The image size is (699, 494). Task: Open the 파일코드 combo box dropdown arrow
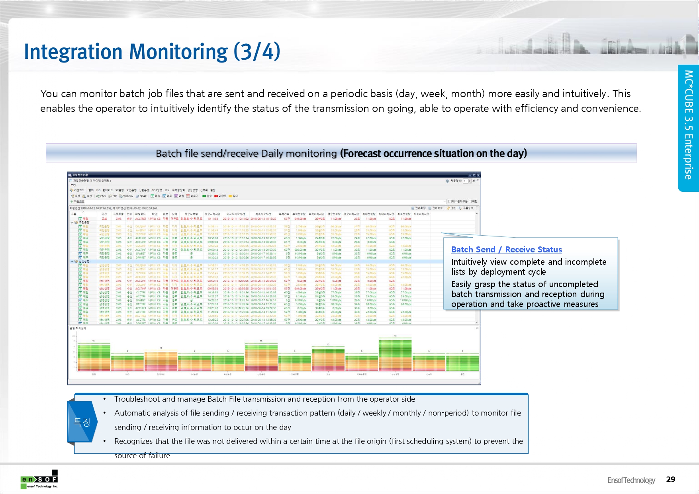point(444,201)
